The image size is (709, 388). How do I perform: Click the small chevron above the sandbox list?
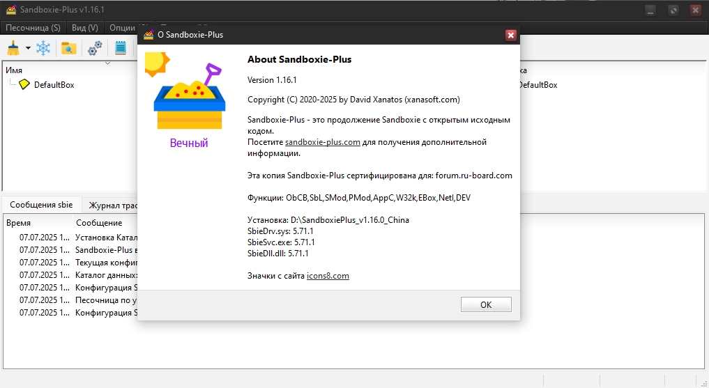click(x=107, y=63)
